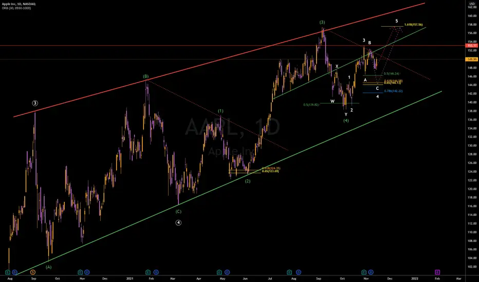This screenshot has width=479, height=282.
Task: Select the white Y wave label
Action: 346,114
